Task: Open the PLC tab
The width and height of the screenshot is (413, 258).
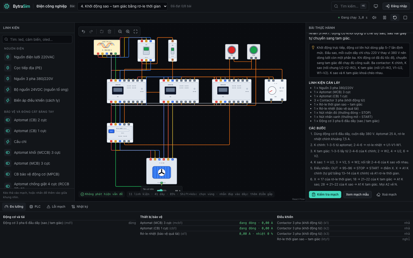Action: 35,207
